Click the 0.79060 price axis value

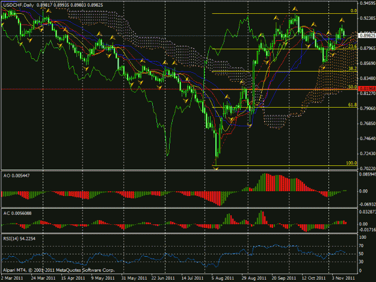coord(368,109)
